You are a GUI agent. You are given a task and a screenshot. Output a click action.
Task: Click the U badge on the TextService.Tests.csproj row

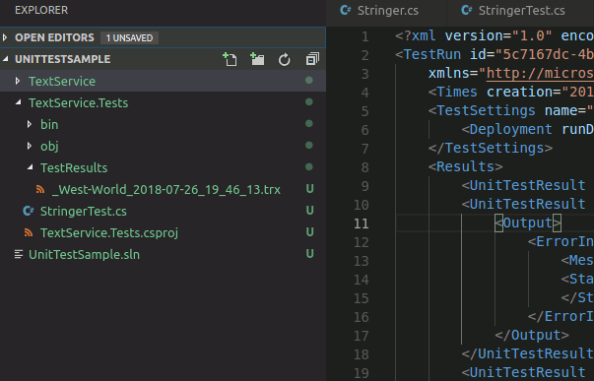coord(309,231)
